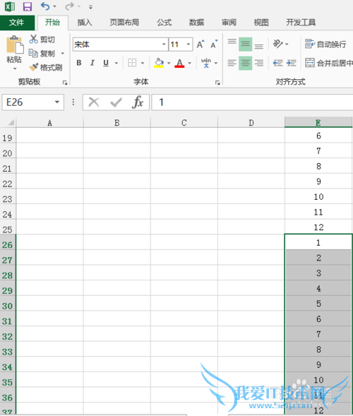Open the 审阅 (Review) tab
The width and height of the screenshot is (353, 416).
point(229,23)
